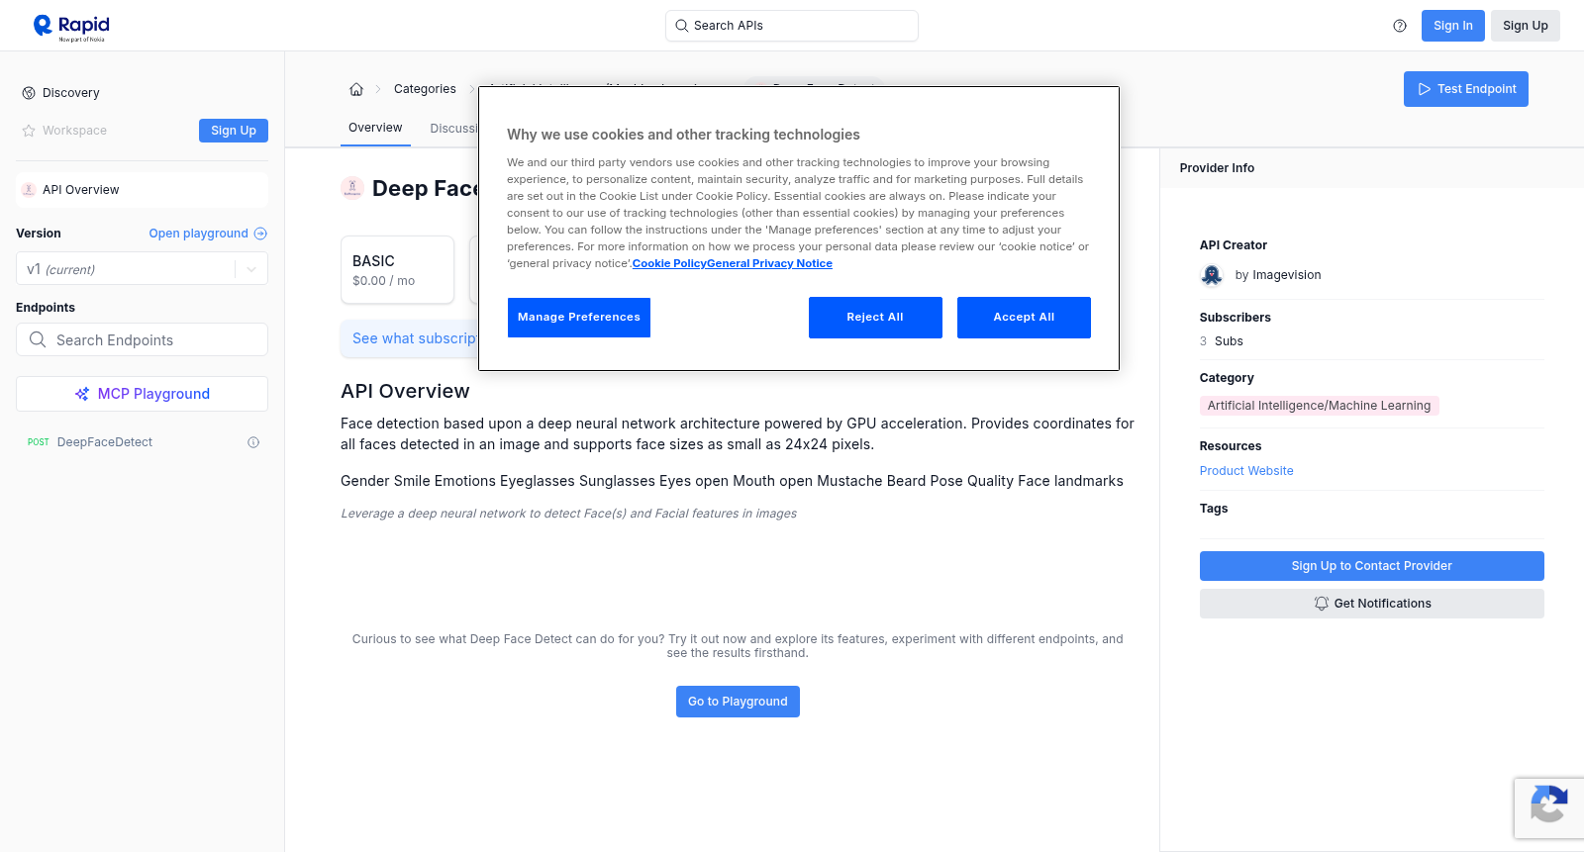
Task: Open API Overview in the sidebar
Action: pyautogui.click(x=142, y=190)
